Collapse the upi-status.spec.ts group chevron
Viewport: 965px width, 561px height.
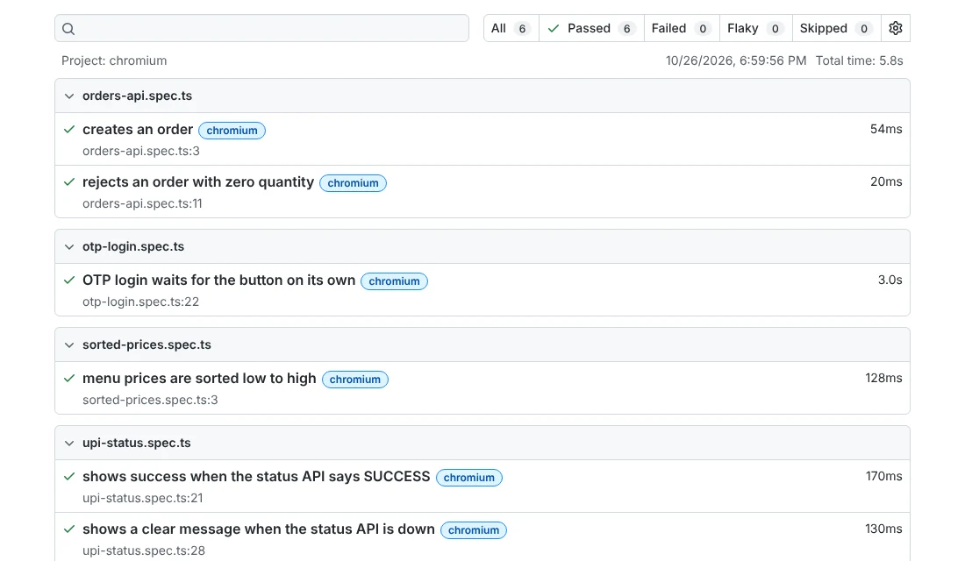(x=69, y=443)
